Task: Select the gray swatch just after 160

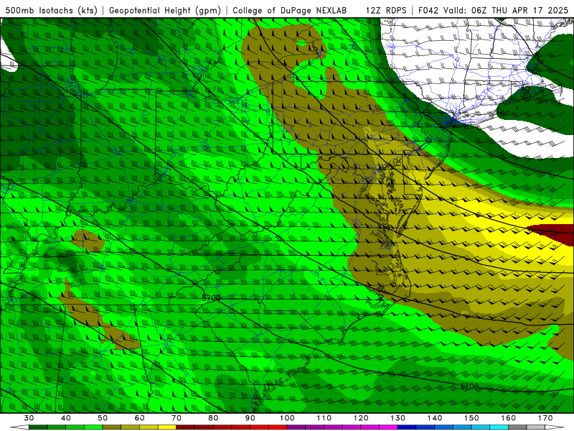Action: [517, 427]
